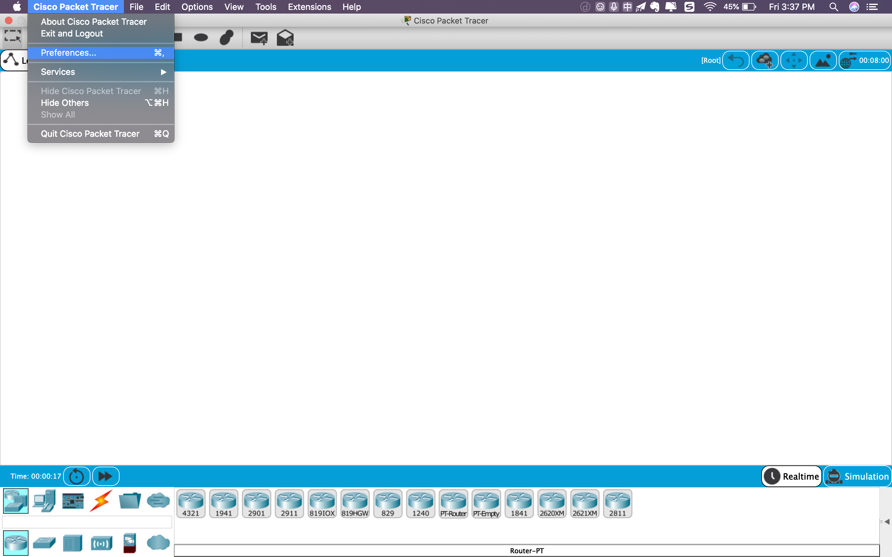Click the draw ellipse tool
Viewport: 892px width, 557px height.
click(201, 37)
